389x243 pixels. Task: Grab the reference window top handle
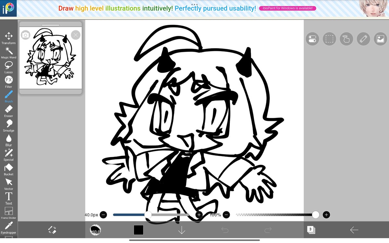tap(51, 25)
